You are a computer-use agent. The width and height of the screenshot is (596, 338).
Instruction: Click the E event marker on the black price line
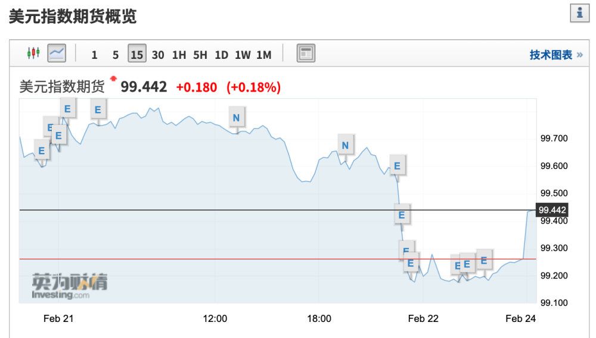point(401,215)
